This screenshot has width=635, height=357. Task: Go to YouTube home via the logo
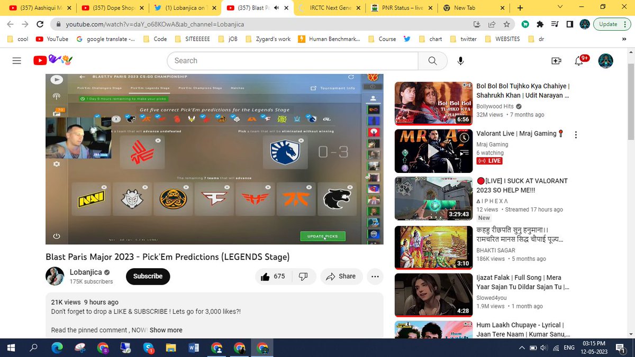click(53, 60)
